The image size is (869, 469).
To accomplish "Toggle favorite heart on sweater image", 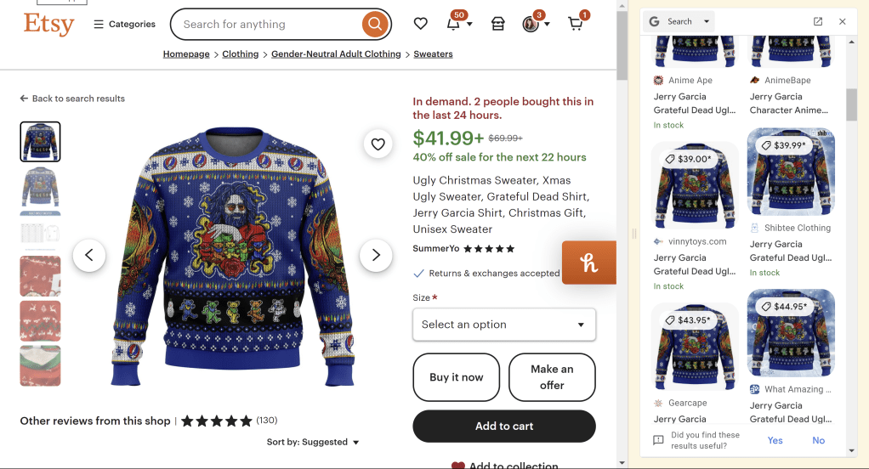I will click(x=378, y=144).
